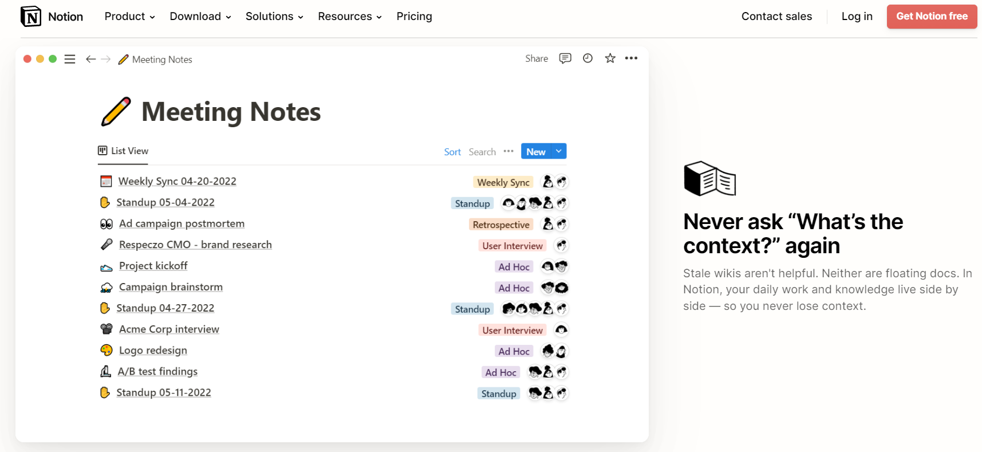The height and width of the screenshot is (452, 982).
Task: Click attendee avatars on Weekly Sync row
Action: pyautogui.click(x=555, y=182)
